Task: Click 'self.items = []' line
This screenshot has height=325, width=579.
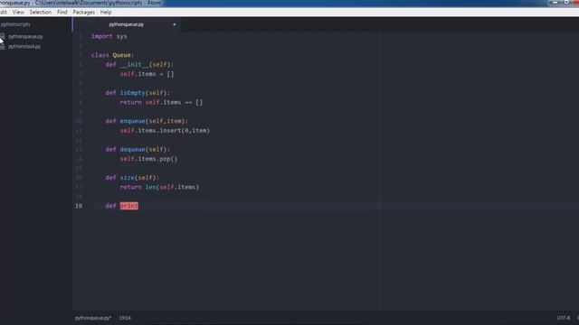Action: point(147,74)
